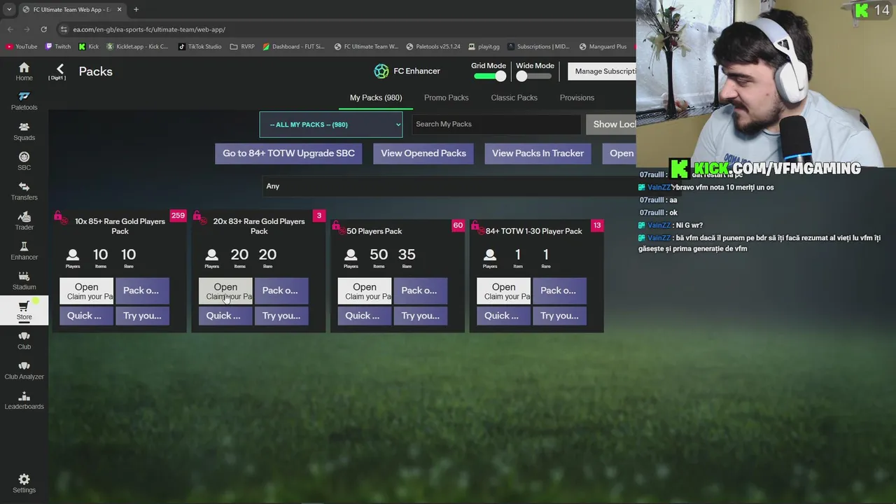Screen dimensions: 896x504
Task: Click Manage Subscription button
Action: tap(602, 71)
